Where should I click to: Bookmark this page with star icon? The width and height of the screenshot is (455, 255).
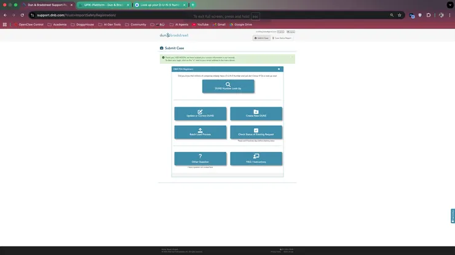[399, 15]
